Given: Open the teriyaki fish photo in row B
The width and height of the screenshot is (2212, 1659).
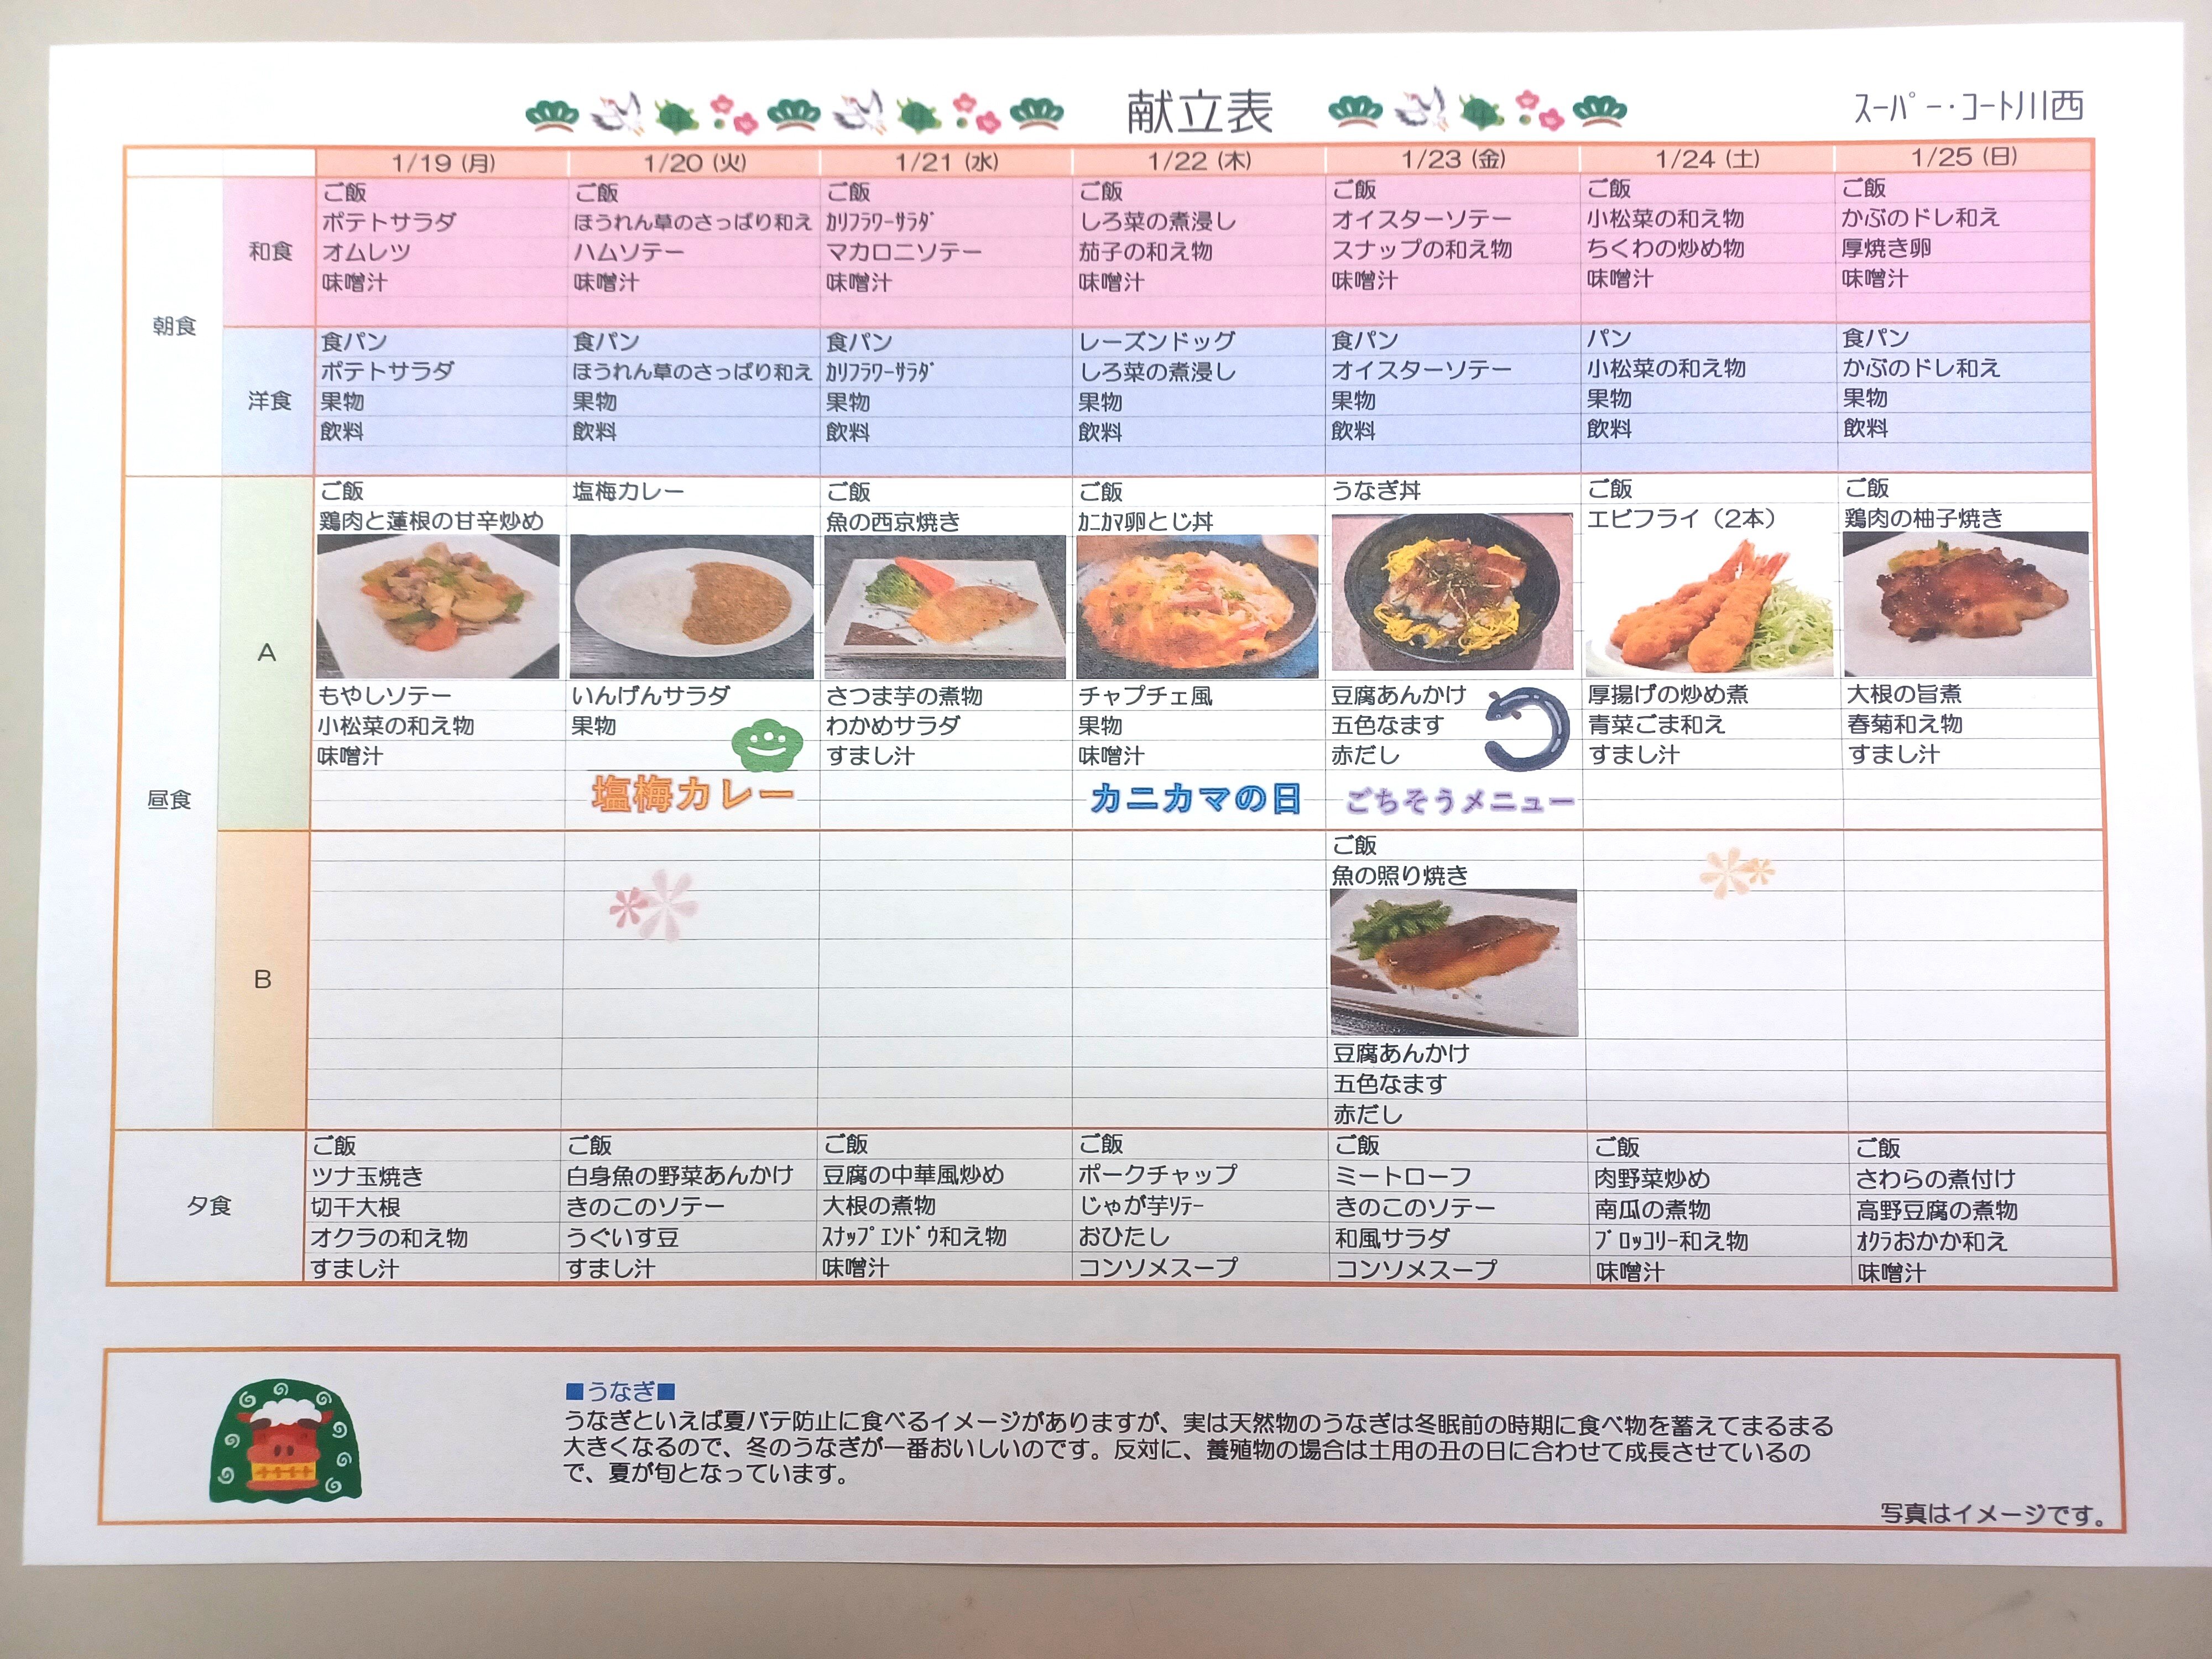Looking at the screenshot, I should [x=1453, y=962].
